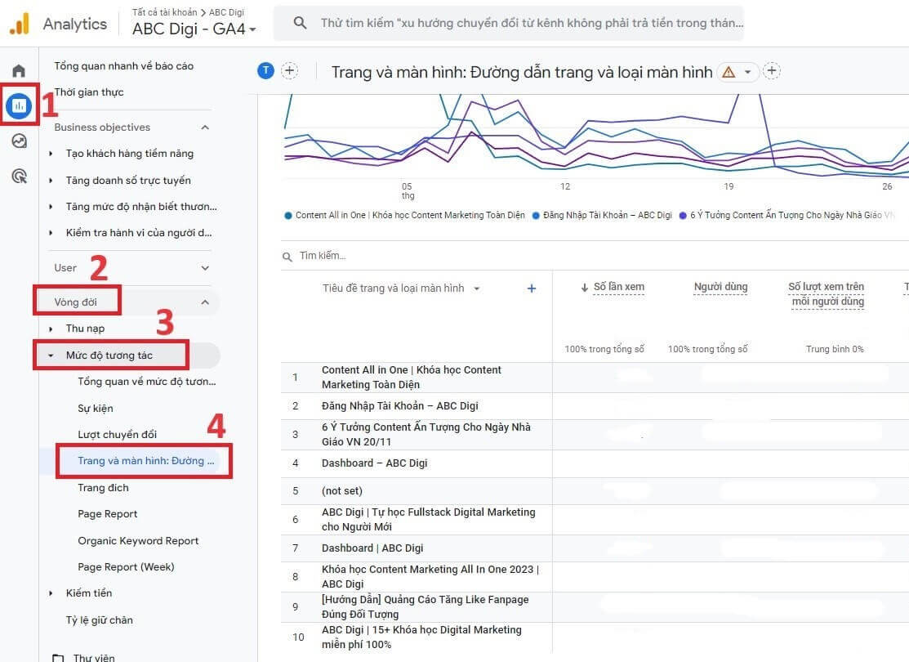Click Tất cả tài khoản breadcrumb link
Viewport: 909px width, 662px height.
[164, 12]
